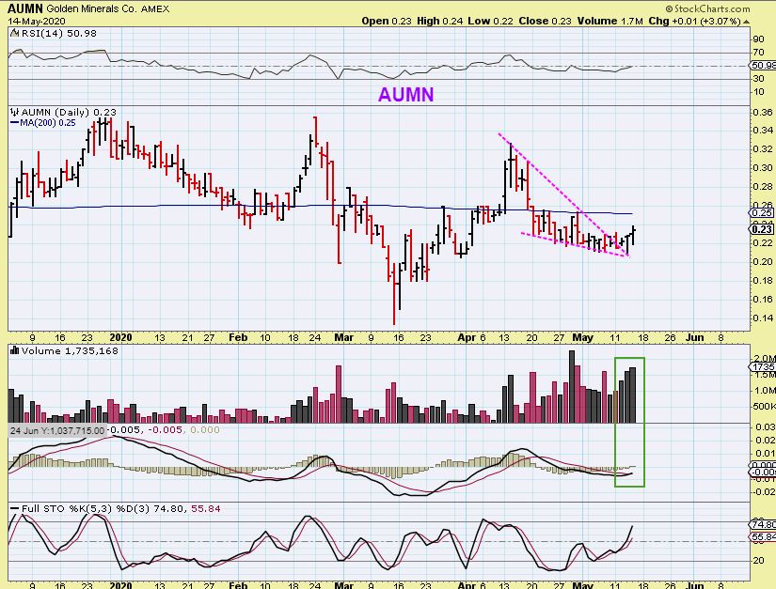The image size is (776, 589).
Task: Click the 0.25 moving average axis tag
Action: pyautogui.click(x=762, y=213)
